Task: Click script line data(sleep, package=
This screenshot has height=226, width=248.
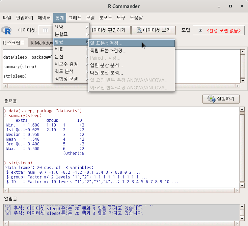Action: click(28, 57)
